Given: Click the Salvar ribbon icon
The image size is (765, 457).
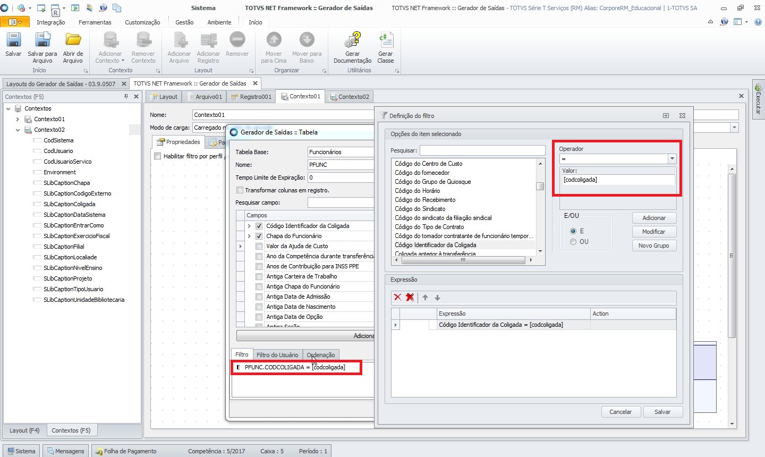Looking at the screenshot, I should tap(13, 40).
